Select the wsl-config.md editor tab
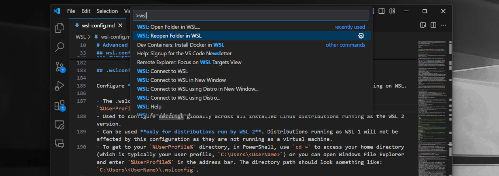The width and height of the screenshot is (499, 176). click(98, 25)
